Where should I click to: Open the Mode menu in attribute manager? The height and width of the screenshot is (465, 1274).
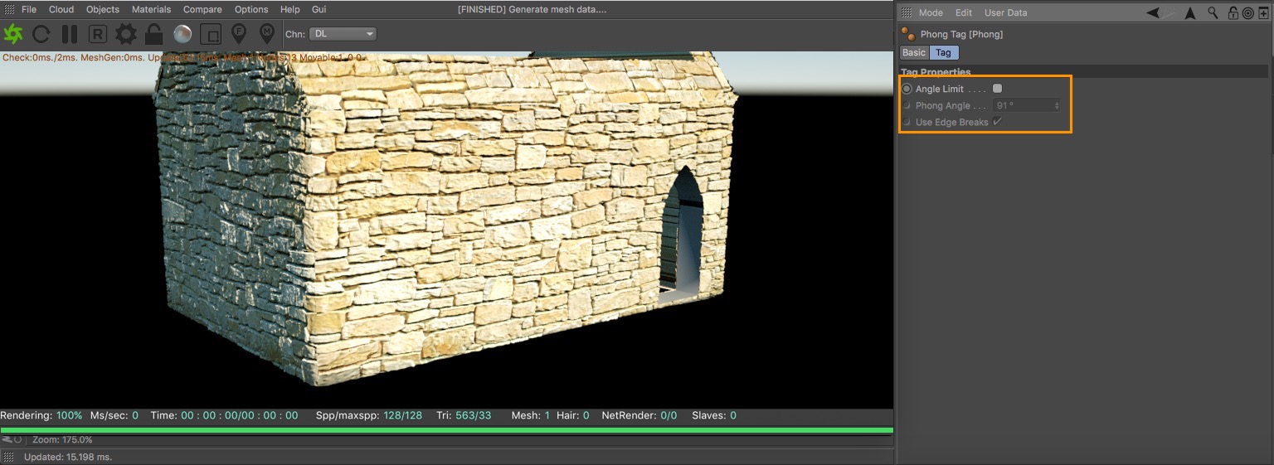[931, 12]
